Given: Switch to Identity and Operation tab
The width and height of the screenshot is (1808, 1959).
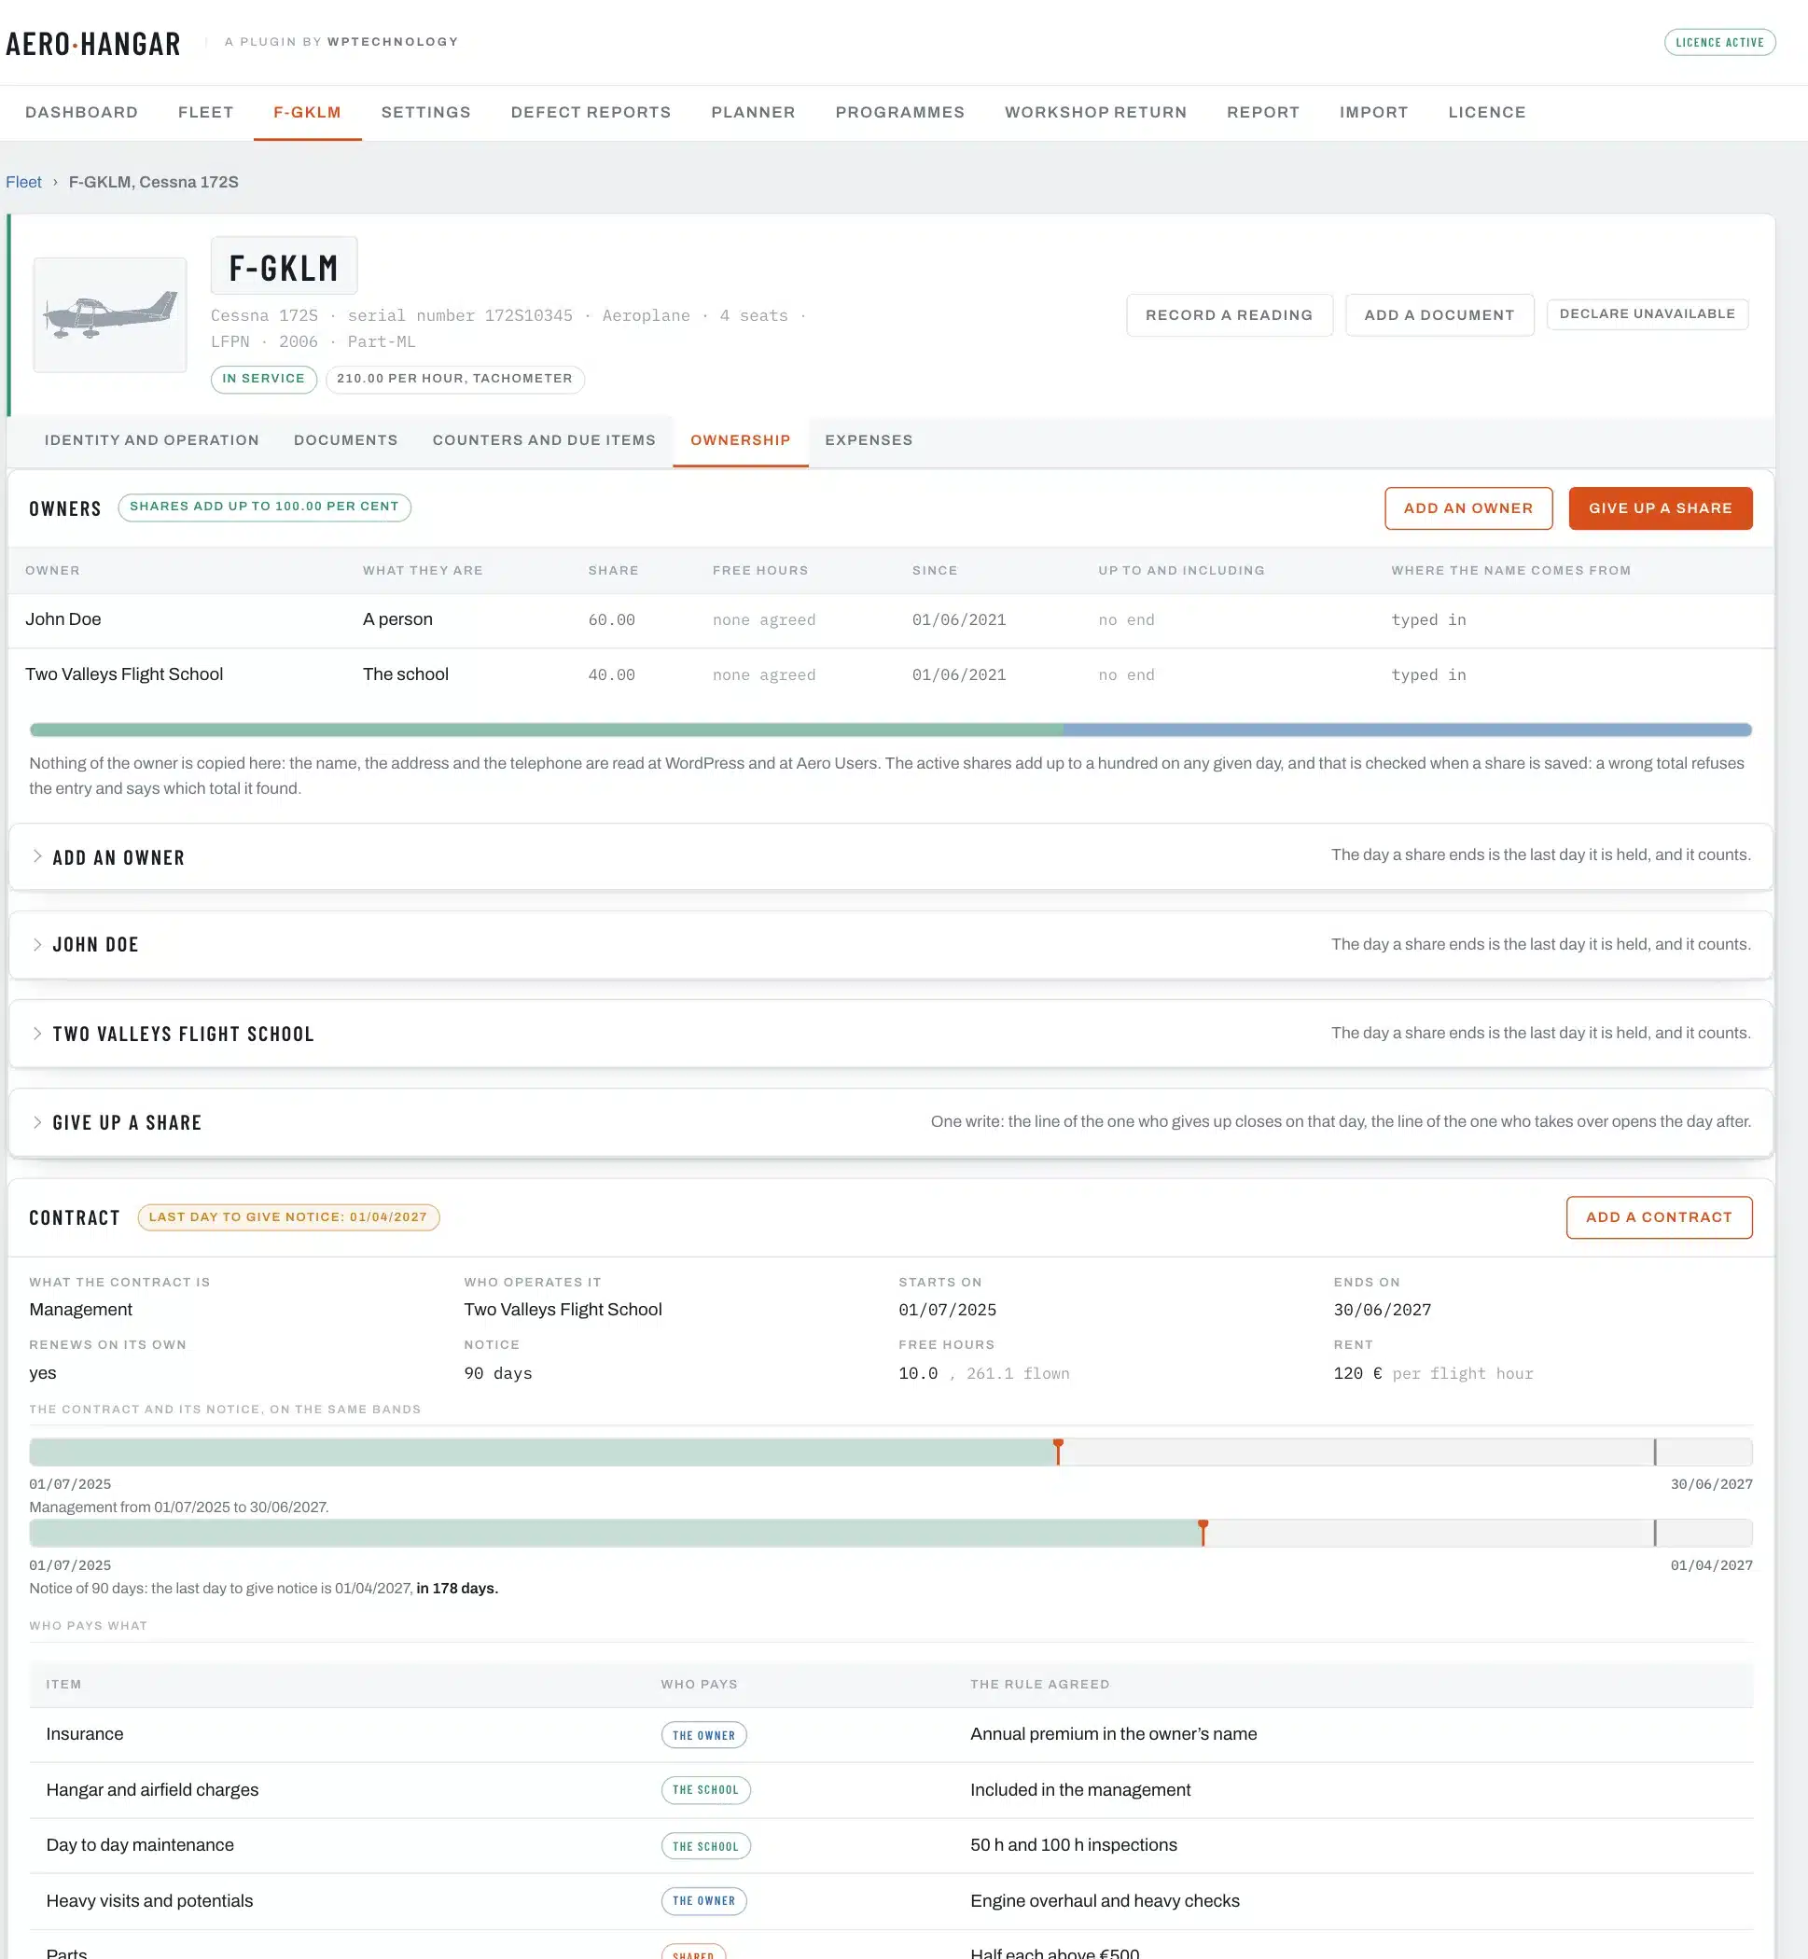Looking at the screenshot, I should tap(152, 440).
